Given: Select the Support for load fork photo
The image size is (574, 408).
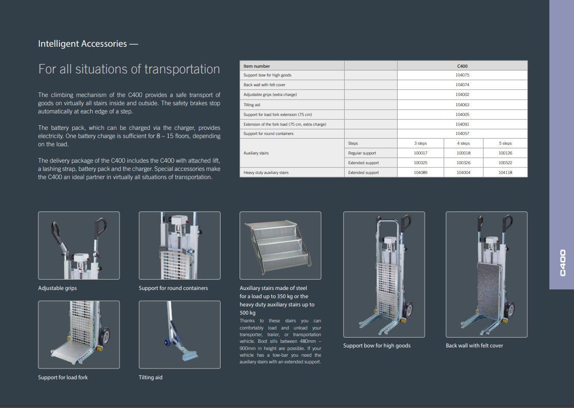Looking at the screenshot, I should [78, 335].
